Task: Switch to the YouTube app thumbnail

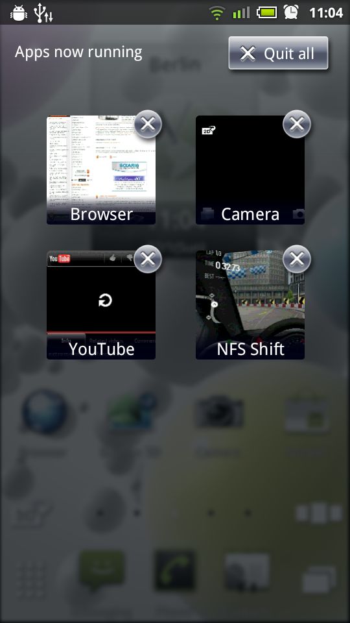Action: tap(101, 305)
